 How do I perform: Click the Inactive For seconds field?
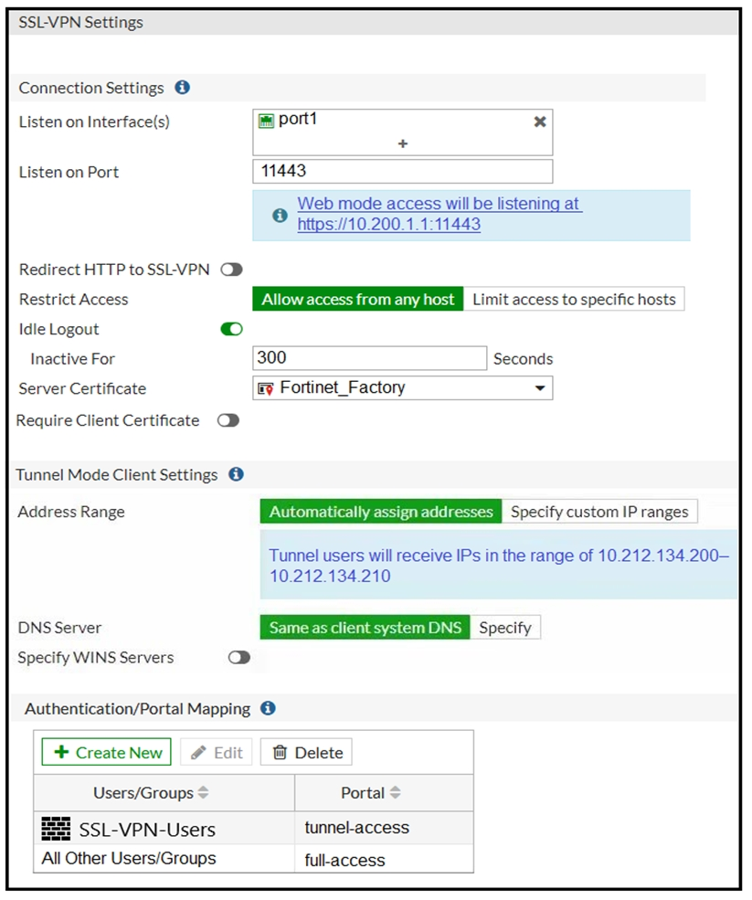(x=370, y=358)
